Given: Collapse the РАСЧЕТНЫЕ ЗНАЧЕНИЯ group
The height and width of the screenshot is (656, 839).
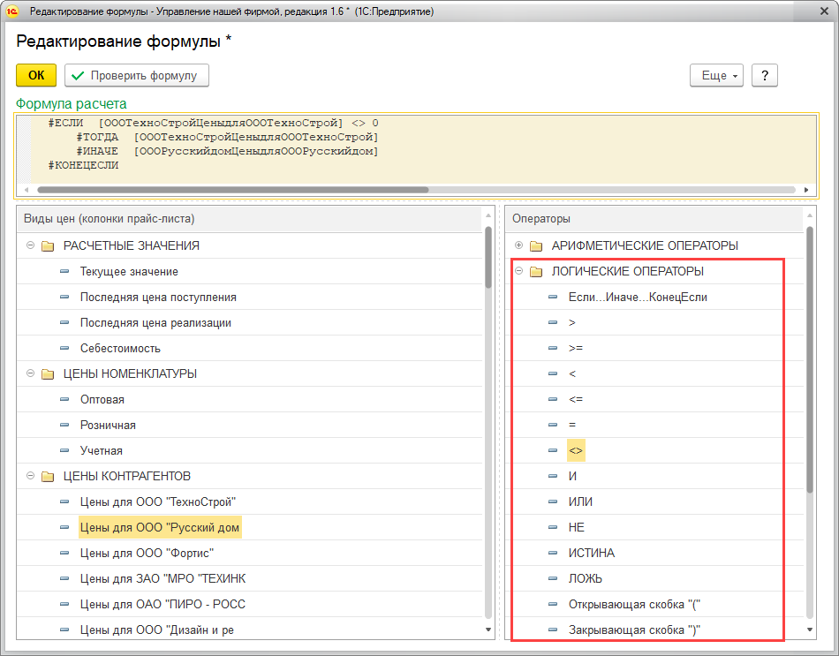Looking at the screenshot, I should [x=31, y=245].
